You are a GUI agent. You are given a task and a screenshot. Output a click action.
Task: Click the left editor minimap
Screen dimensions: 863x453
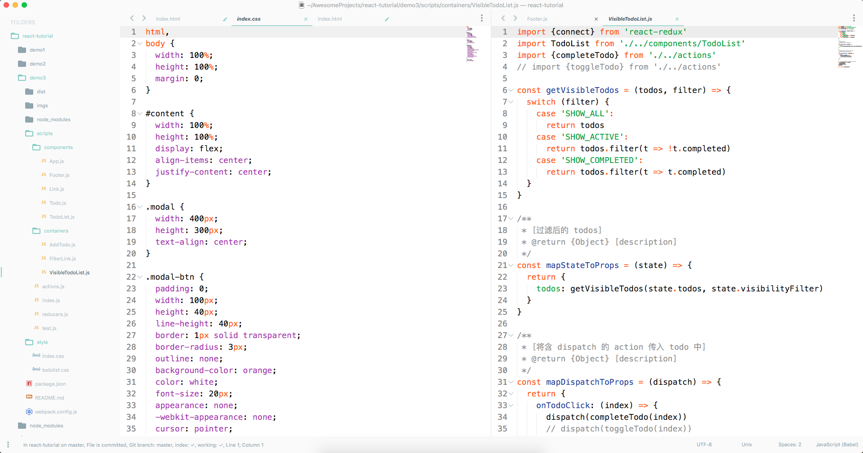coord(472,44)
